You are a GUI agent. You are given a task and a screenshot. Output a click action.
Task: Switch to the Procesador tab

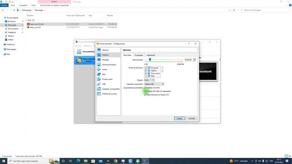[x=139, y=55]
